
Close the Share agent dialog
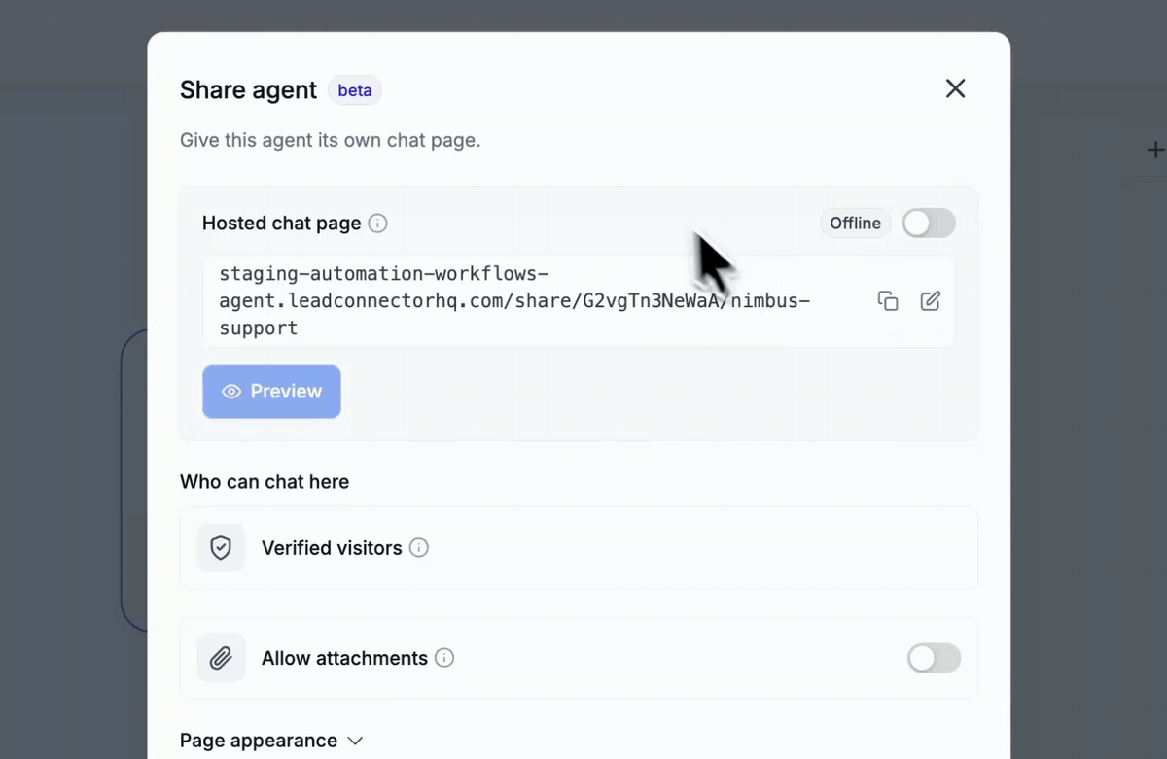click(x=956, y=88)
